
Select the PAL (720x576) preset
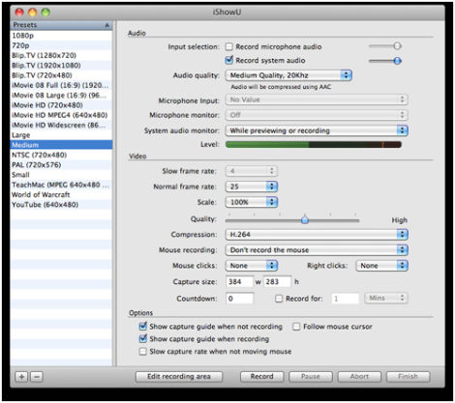click(61, 165)
